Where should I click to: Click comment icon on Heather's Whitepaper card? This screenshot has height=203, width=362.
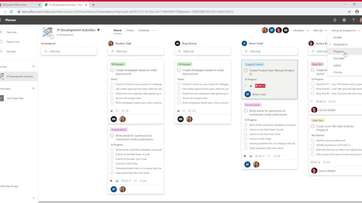117,111
